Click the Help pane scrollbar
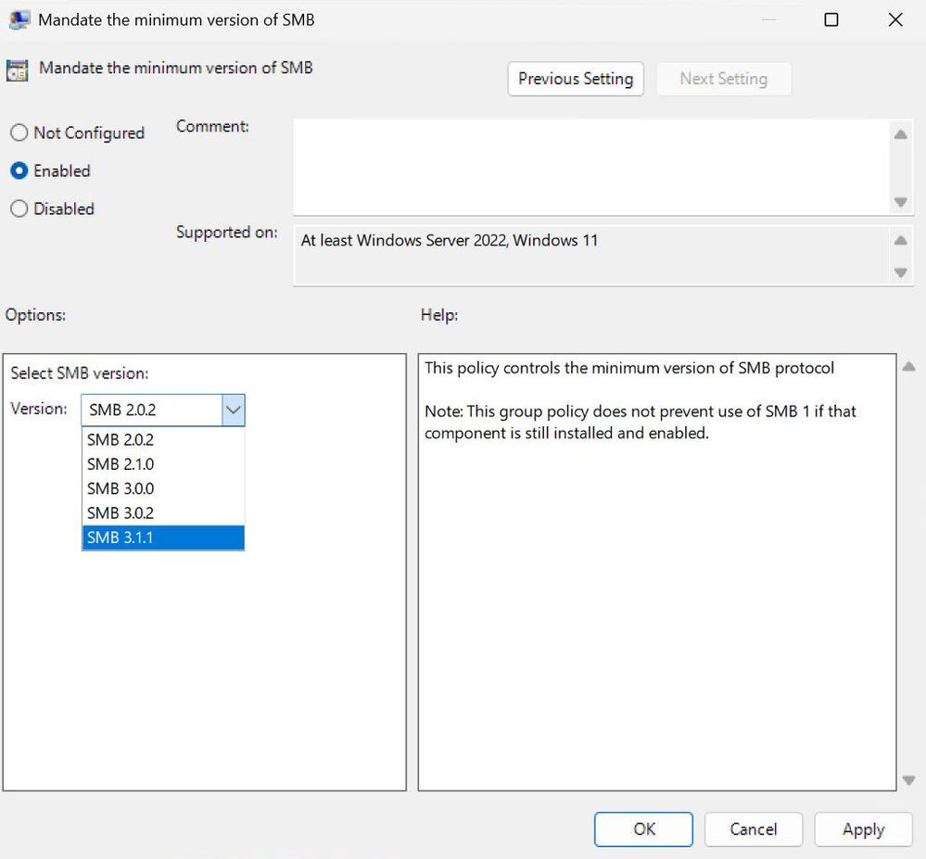This screenshot has width=926, height=859. point(906,575)
